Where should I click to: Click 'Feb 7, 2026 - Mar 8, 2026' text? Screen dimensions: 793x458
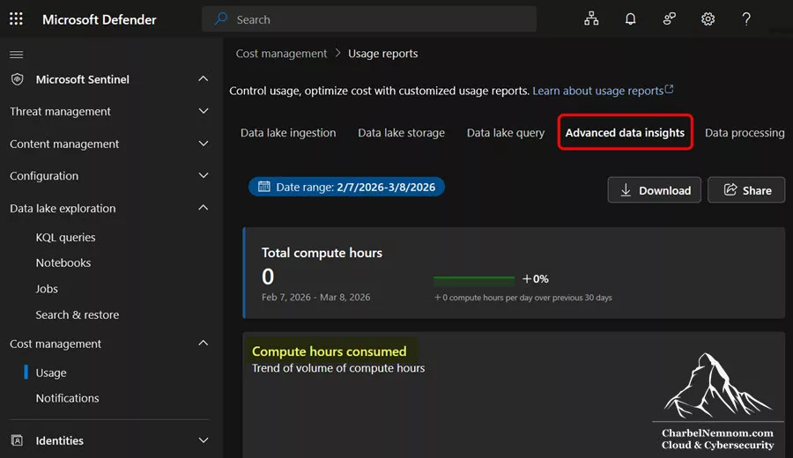(315, 297)
